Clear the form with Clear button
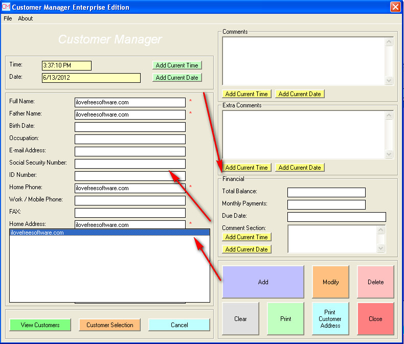Image resolution: width=404 pixels, height=344 pixels. pos(240,318)
